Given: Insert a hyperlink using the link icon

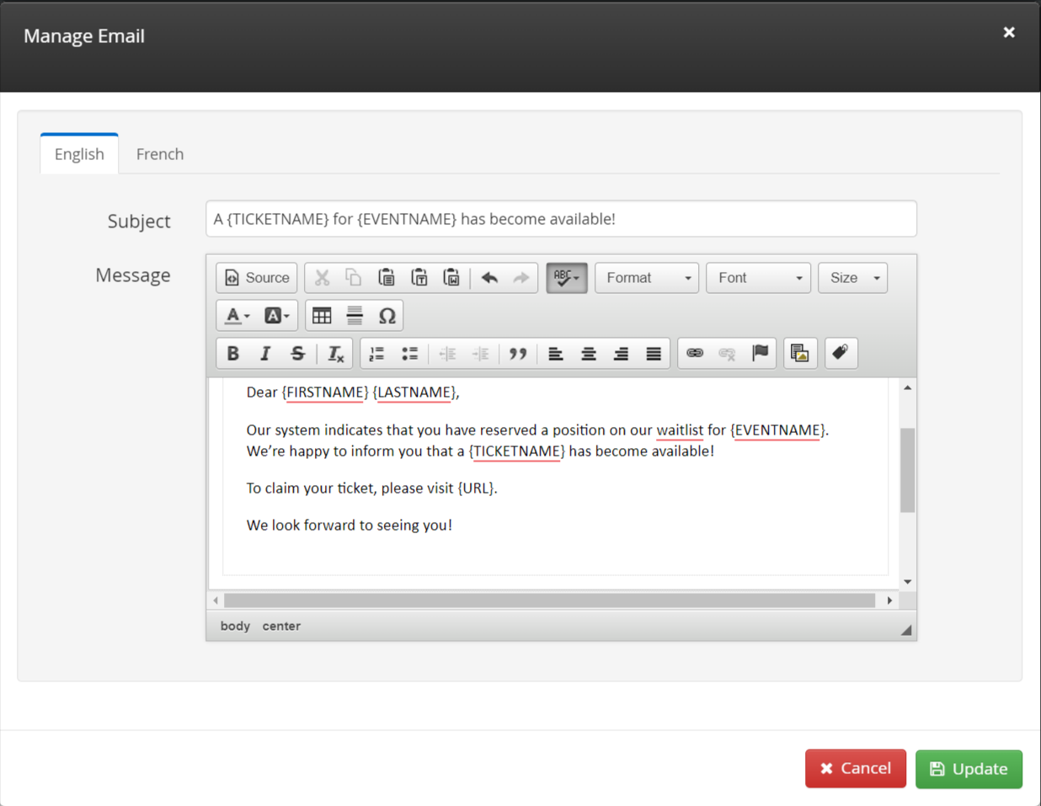Looking at the screenshot, I should (x=695, y=354).
